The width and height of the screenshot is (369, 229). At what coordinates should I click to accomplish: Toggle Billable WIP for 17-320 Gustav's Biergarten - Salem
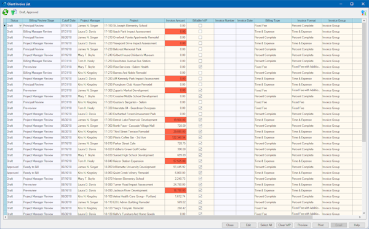[200, 102]
